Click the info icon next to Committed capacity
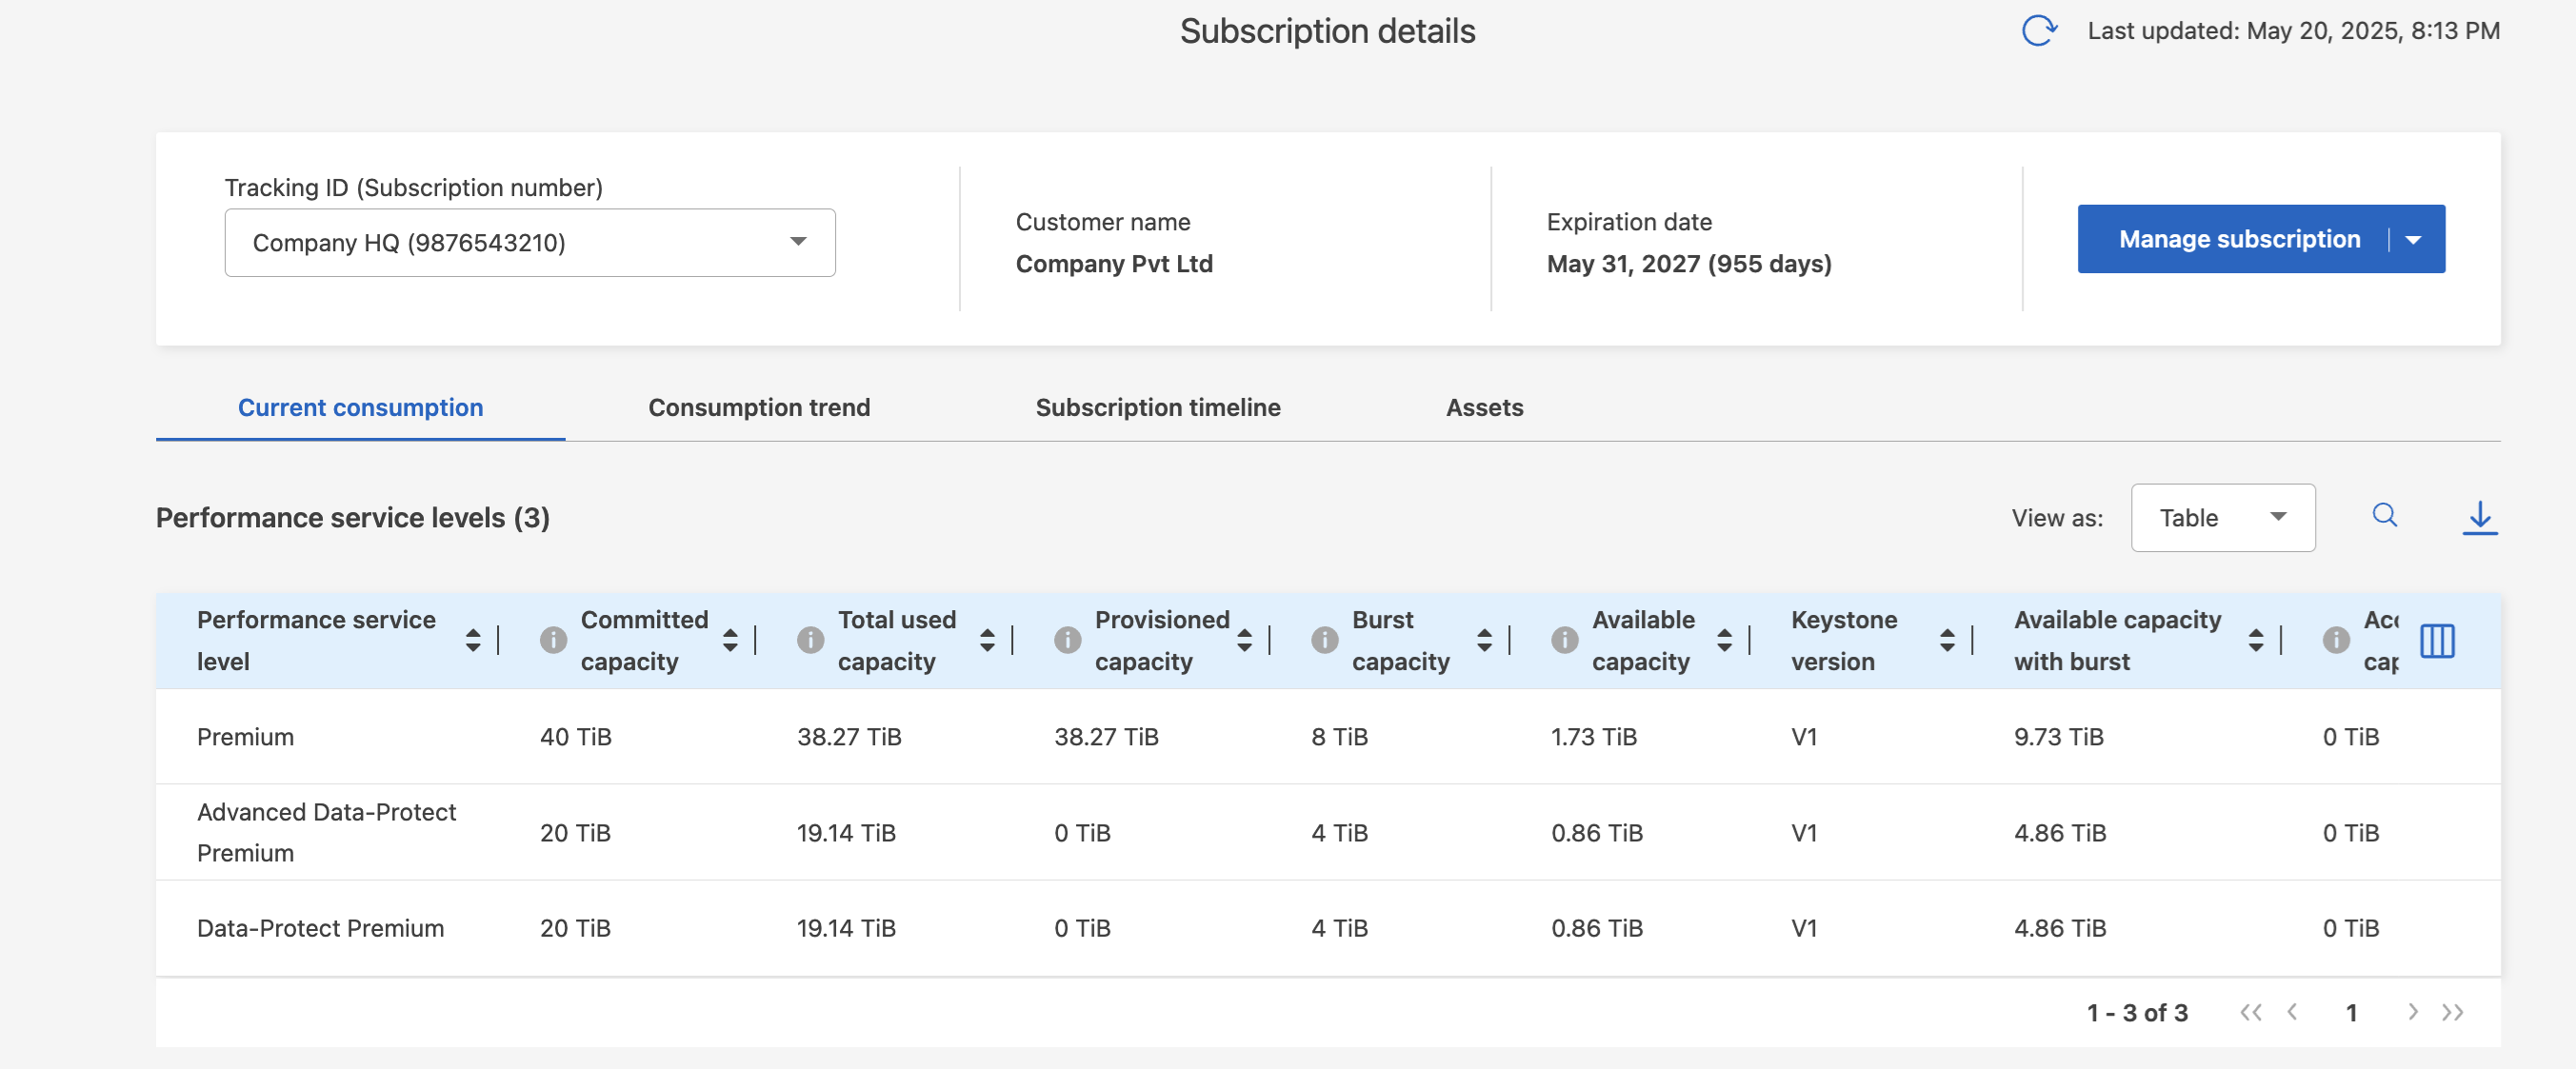Viewport: 2576px width, 1069px height. 553,640
